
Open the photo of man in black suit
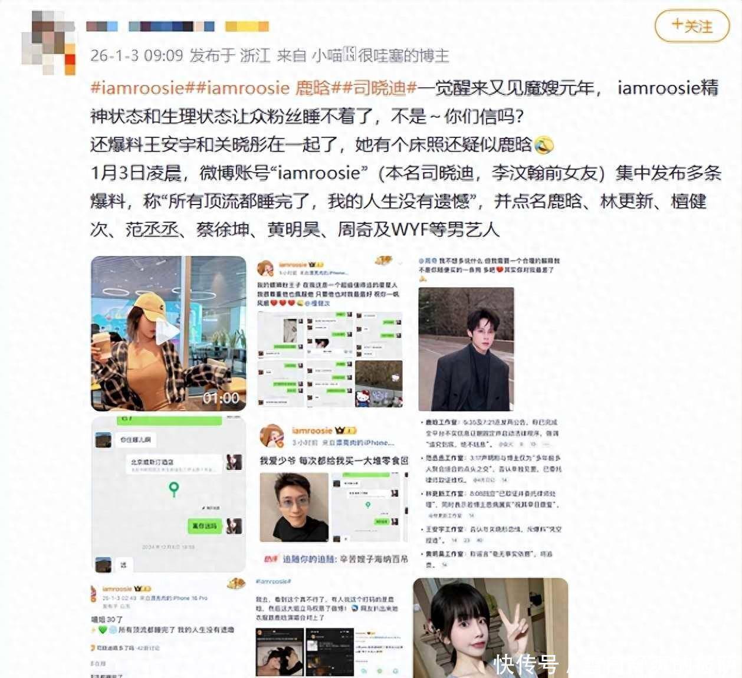[x=466, y=349]
